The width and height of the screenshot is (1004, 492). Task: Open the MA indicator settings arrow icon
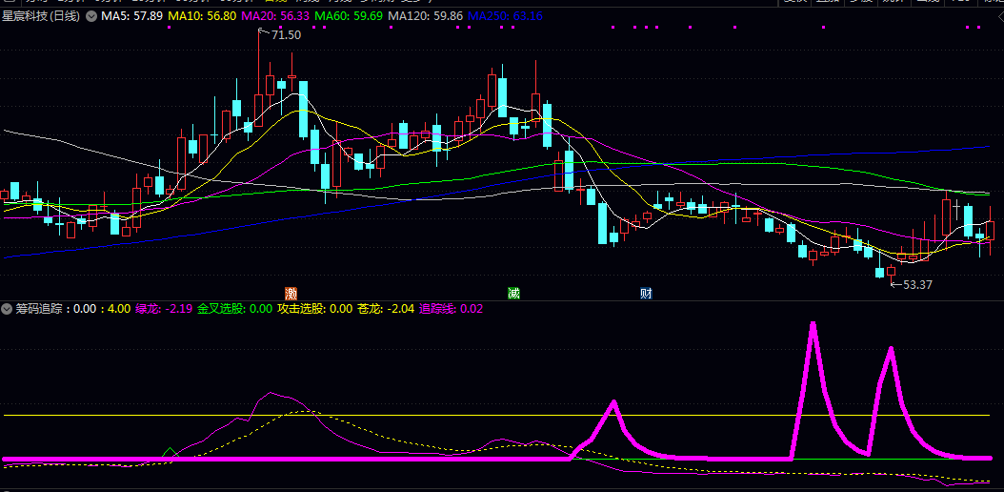90,16
